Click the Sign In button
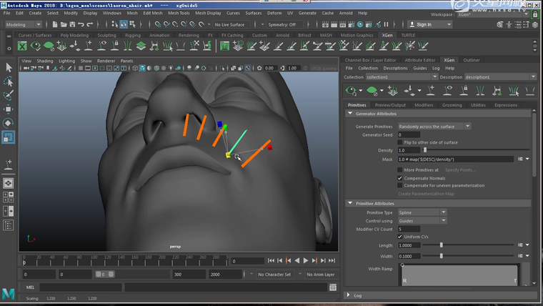This screenshot has height=306, width=543. [424, 24]
